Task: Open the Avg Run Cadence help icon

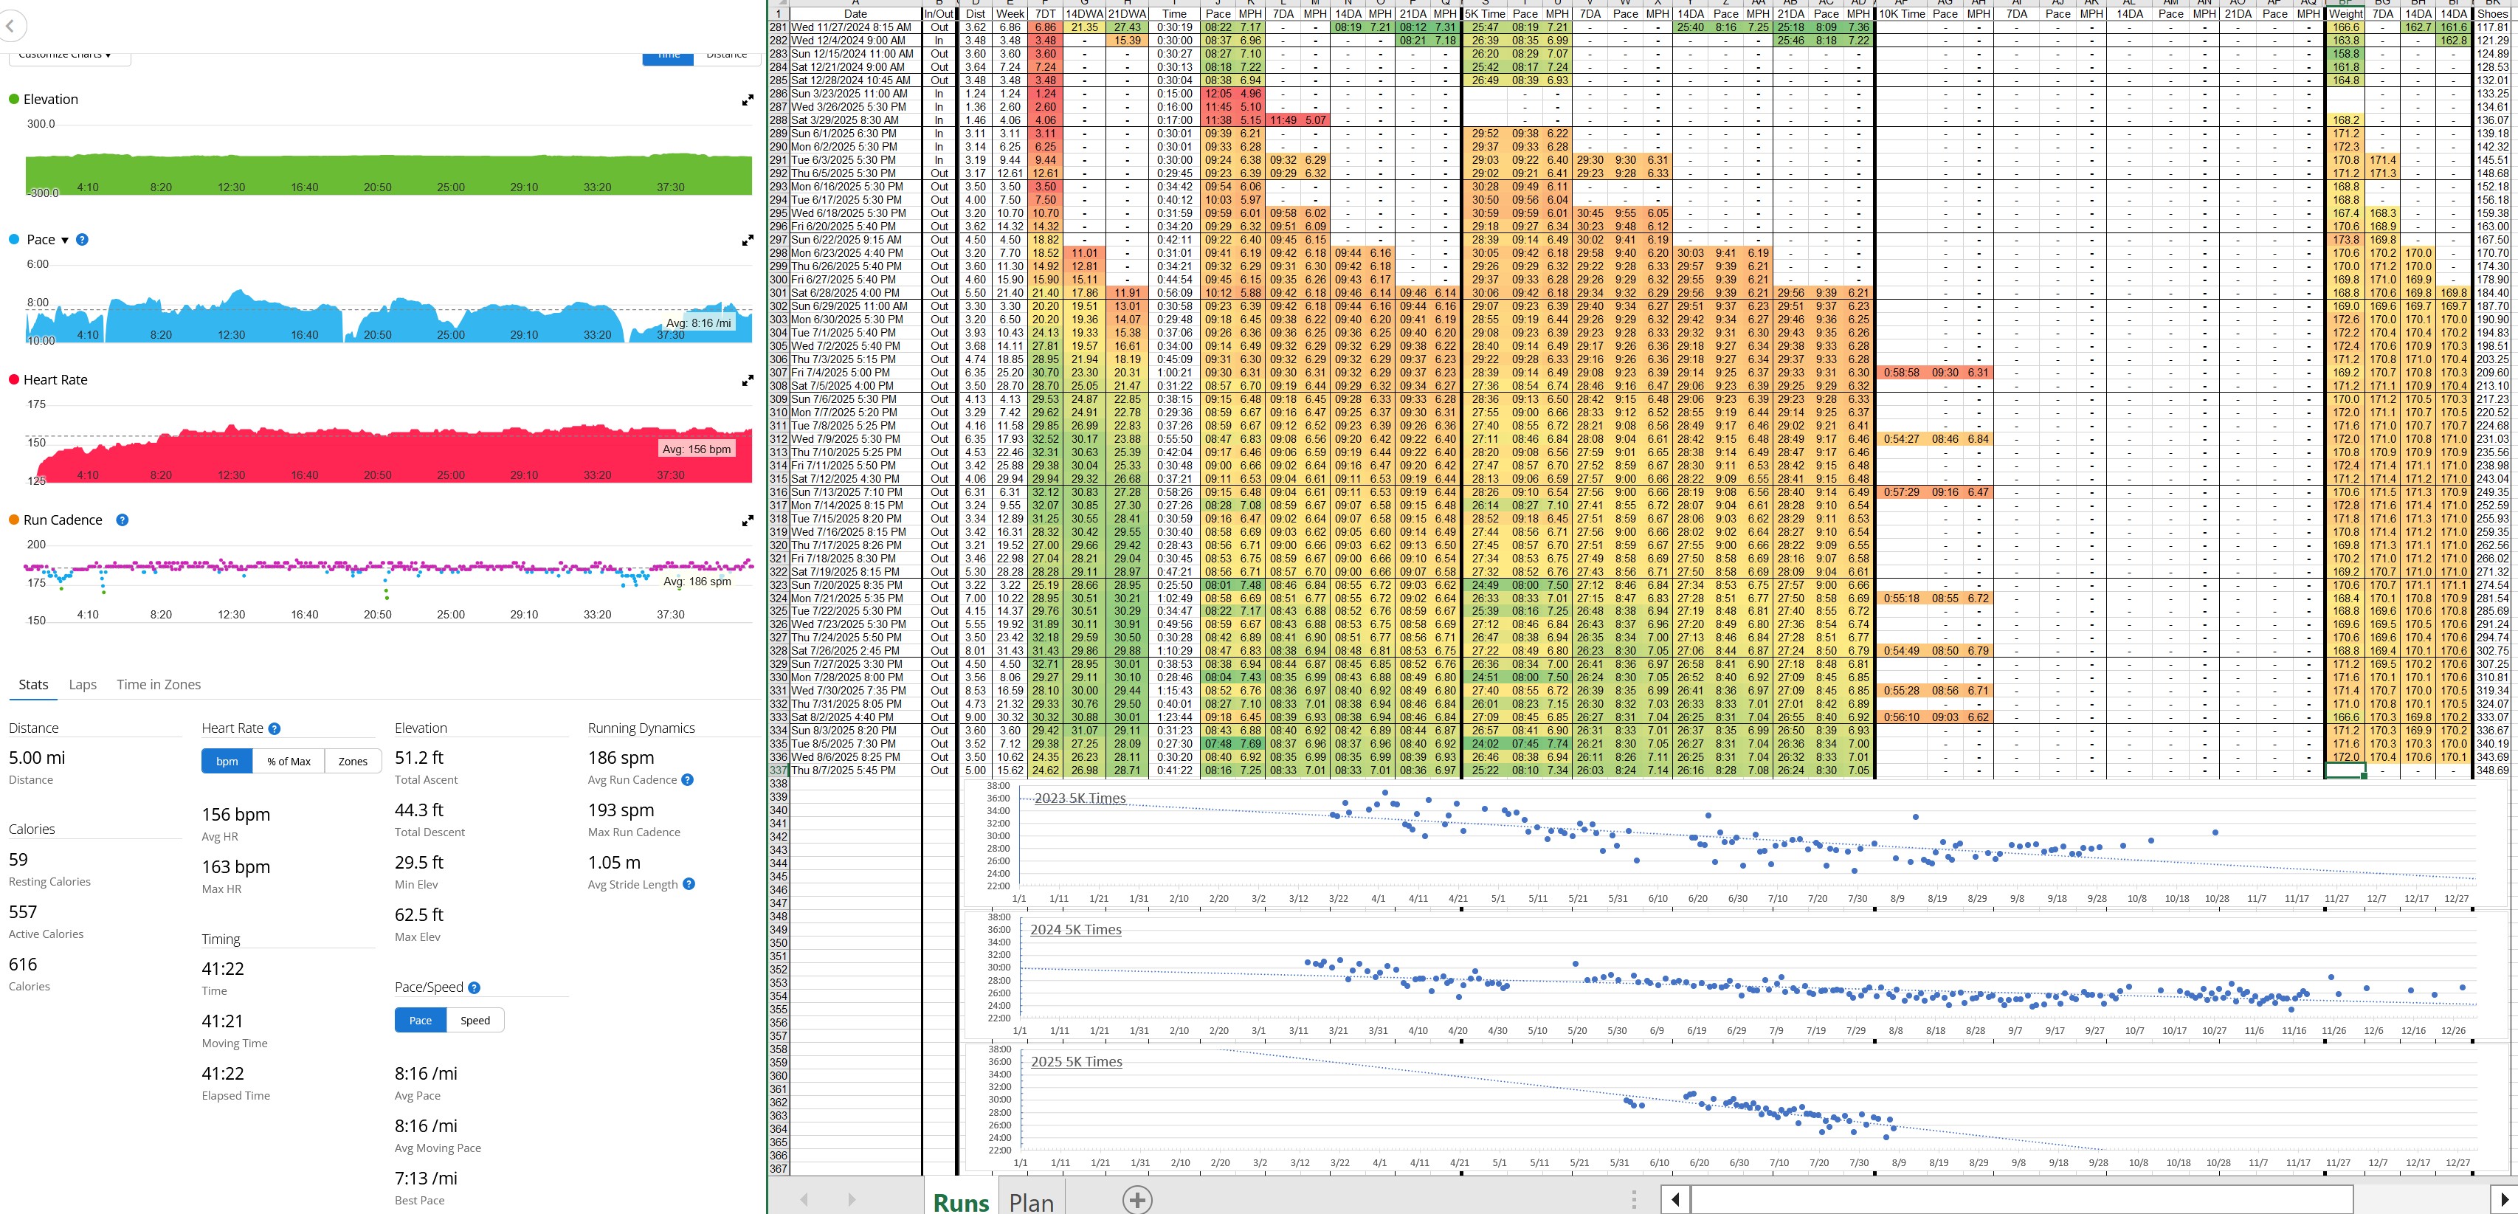Action: coord(687,780)
